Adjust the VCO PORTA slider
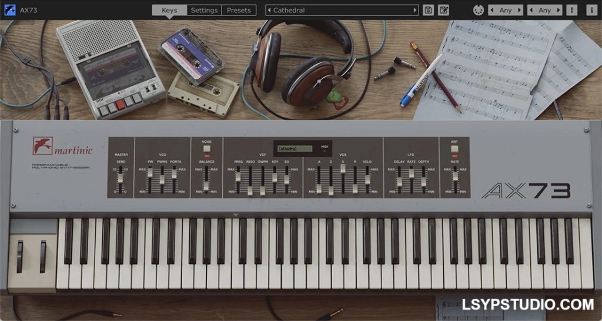Image resolution: width=602 pixels, height=321 pixels. click(x=174, y=173)
